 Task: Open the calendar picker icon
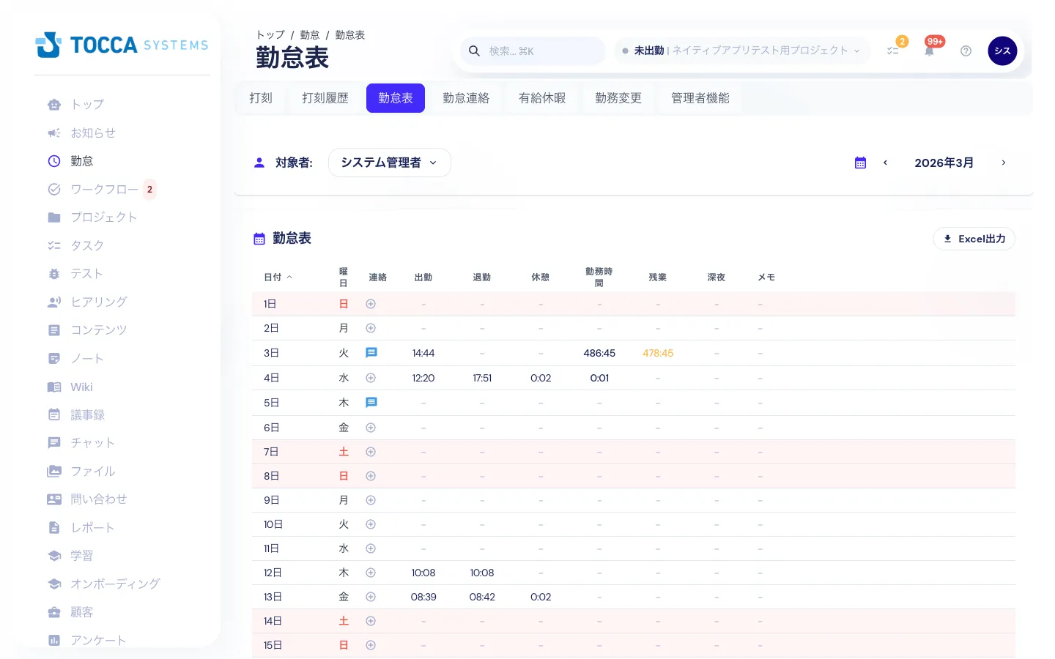860,163
